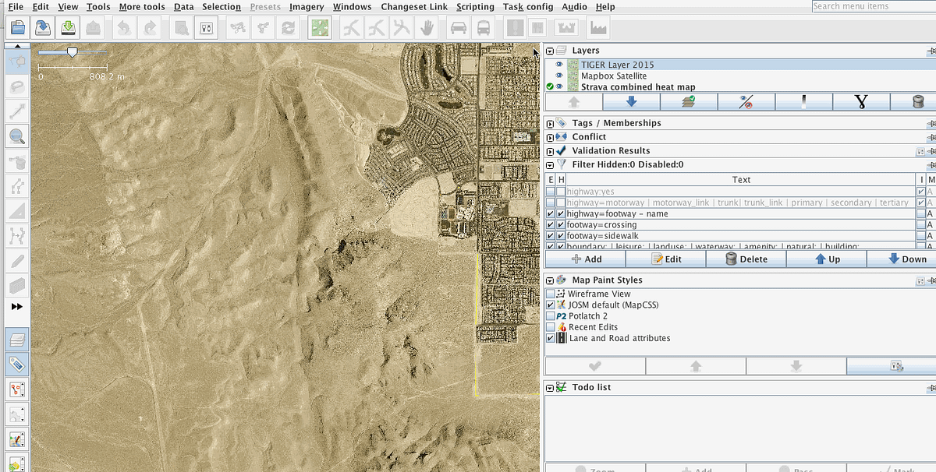Click the merge layers icon in Layers panel

tap(689, 101)
